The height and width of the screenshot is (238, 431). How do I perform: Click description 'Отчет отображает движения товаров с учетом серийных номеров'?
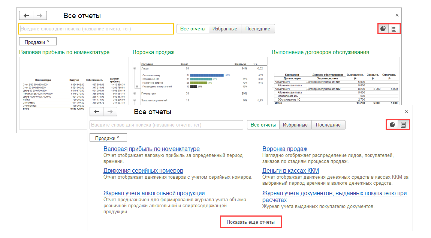pos(178,177)
